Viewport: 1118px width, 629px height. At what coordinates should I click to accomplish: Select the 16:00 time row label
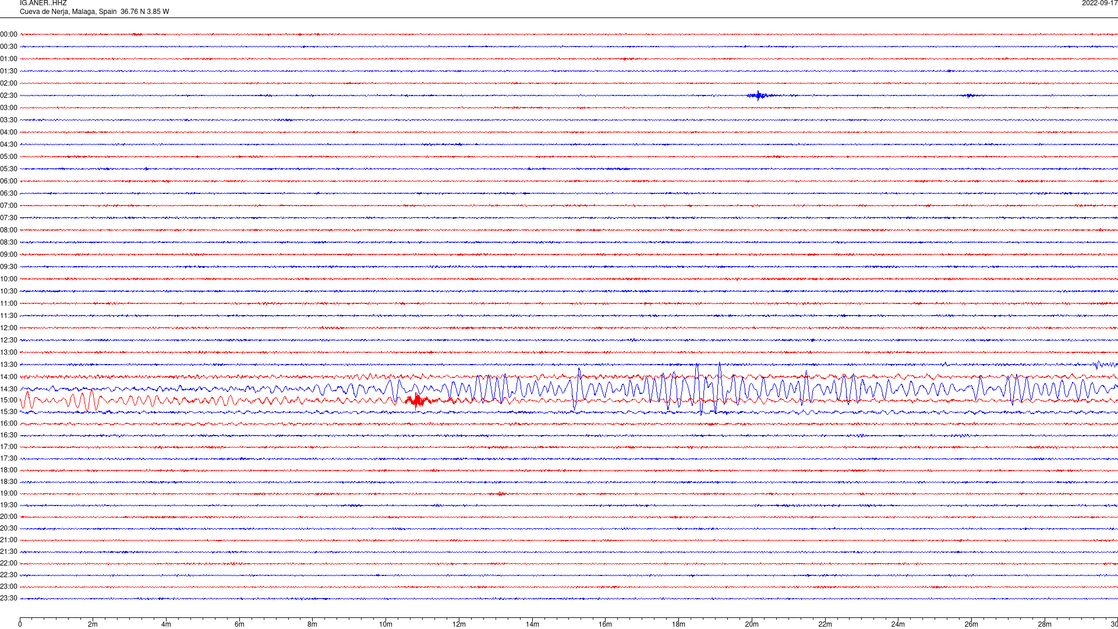pyautogui.click(x=9, y=423)
